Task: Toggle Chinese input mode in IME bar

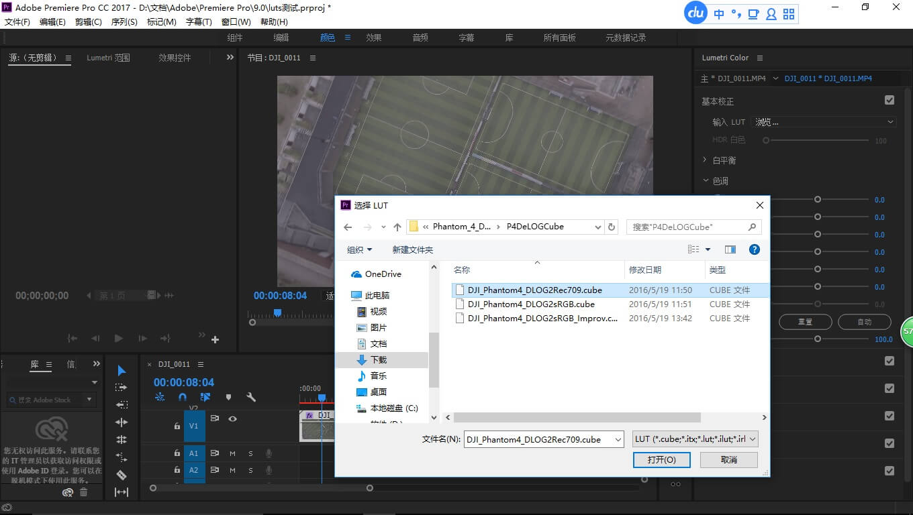Action: (719, 13)
